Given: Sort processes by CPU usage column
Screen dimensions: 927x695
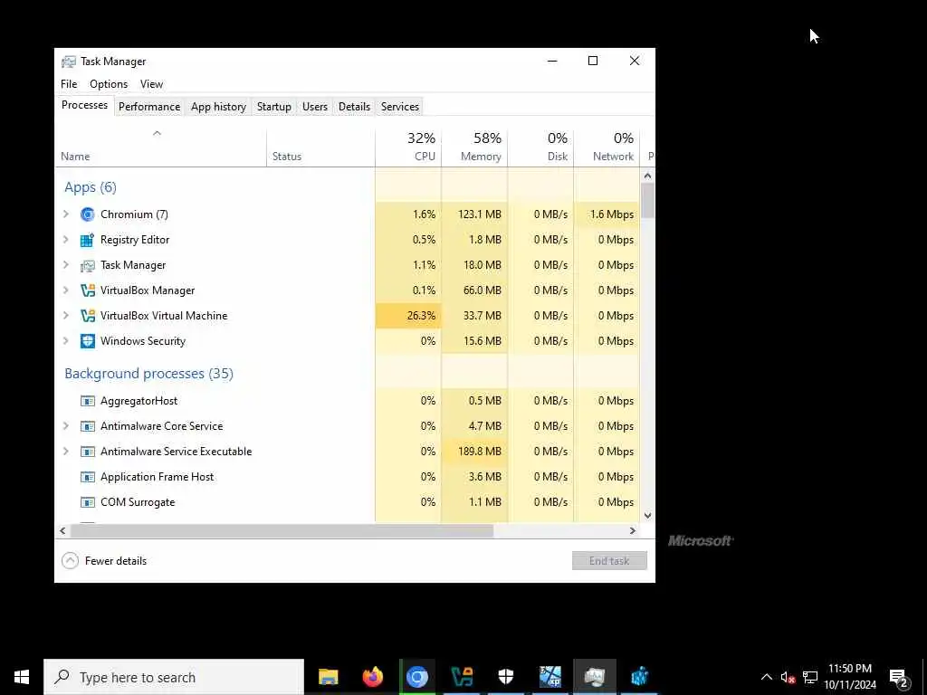Looking at the screenshot, I should (x=408, y=148).
